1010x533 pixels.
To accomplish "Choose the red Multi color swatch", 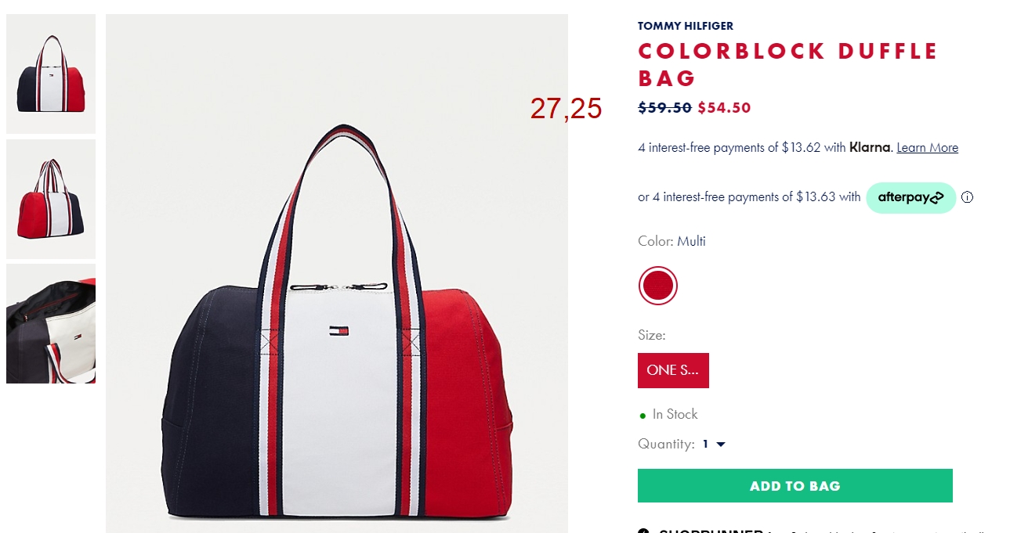I will point(657,286).
